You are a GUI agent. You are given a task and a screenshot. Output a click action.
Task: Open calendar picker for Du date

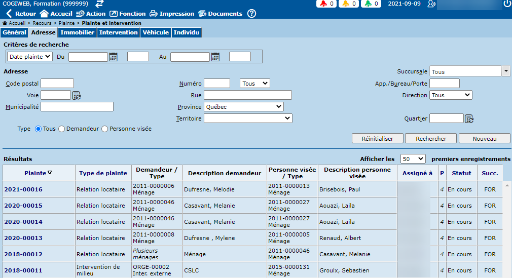pyautogui.click(x=114, y=57)
